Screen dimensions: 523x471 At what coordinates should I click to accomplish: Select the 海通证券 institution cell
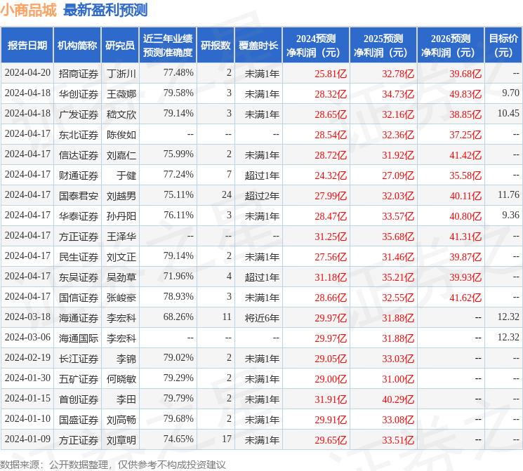pyautogui.click(x=79, y=318)
